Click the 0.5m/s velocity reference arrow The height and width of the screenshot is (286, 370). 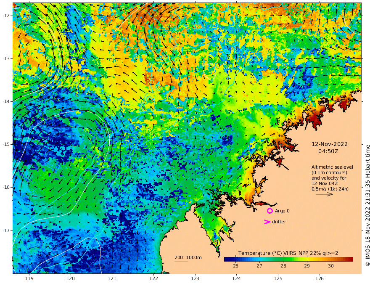point(325,194)
